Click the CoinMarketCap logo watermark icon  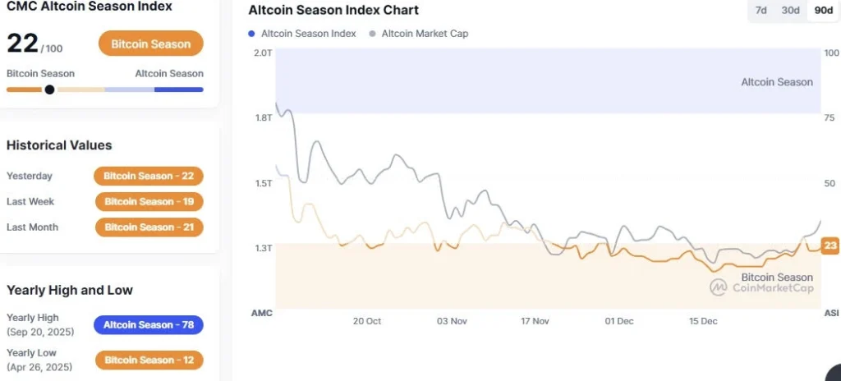pyautogui.click(x=719, y=287)
